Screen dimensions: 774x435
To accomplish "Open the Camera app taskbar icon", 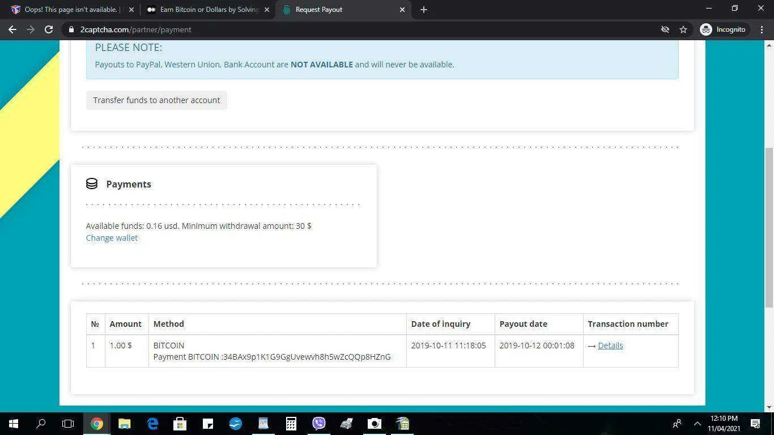I will (x=375, y=424).
